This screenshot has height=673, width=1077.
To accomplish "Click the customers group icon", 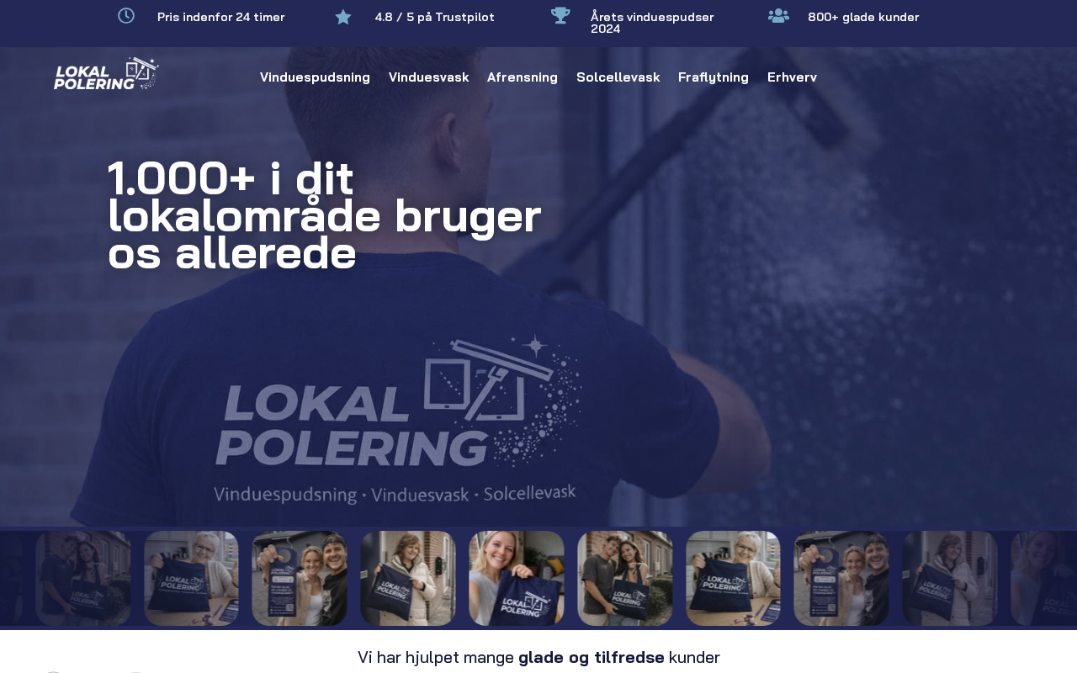I will 778,15.
